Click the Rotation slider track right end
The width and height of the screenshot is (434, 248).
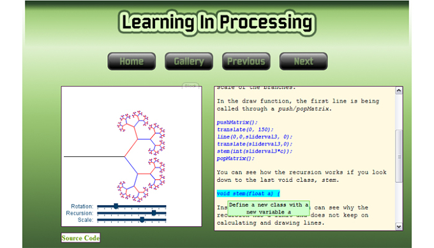tap(165, 207)
